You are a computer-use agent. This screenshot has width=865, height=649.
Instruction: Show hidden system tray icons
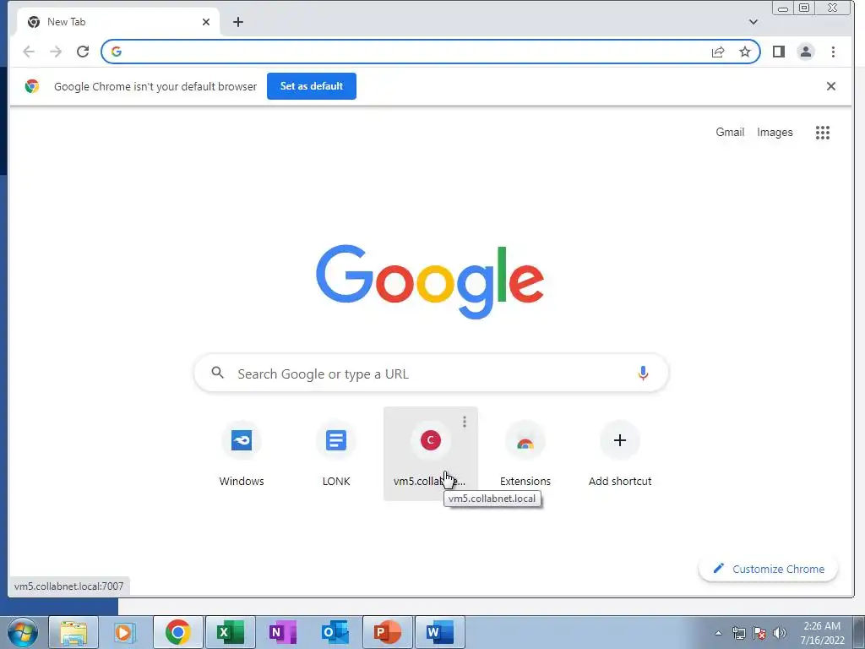click(718, 633)
